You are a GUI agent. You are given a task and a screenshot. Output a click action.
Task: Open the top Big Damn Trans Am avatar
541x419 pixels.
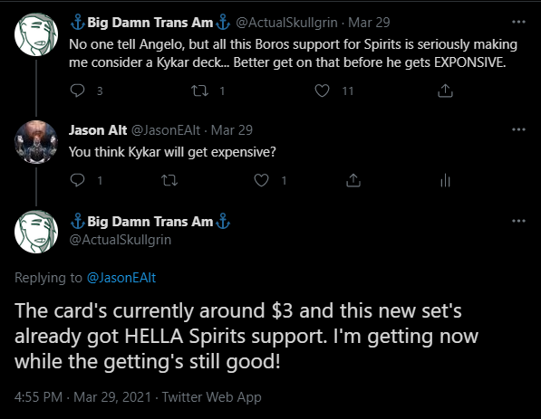36,34
